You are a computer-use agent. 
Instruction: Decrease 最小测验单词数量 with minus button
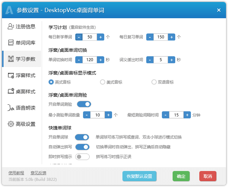[87, 115]
